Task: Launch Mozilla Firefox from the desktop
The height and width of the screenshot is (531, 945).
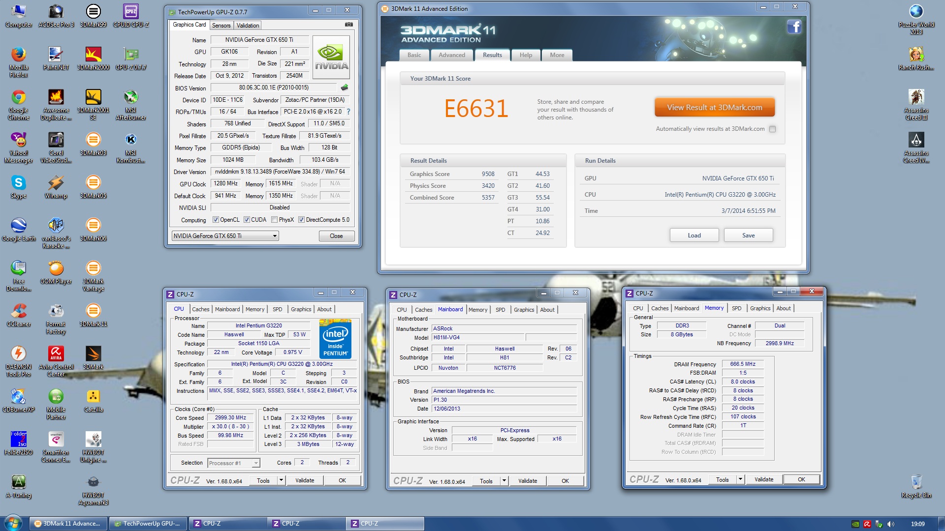Action: tap(18, 61)
